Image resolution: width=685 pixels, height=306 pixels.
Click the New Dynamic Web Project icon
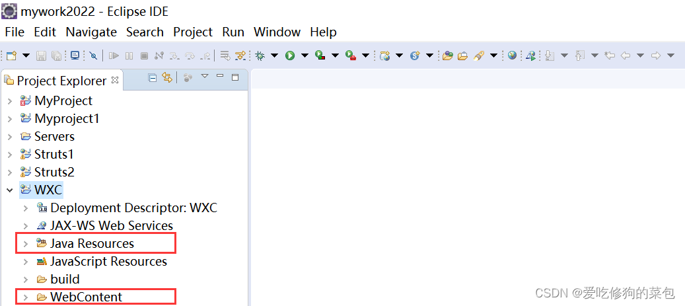point(385,56)
